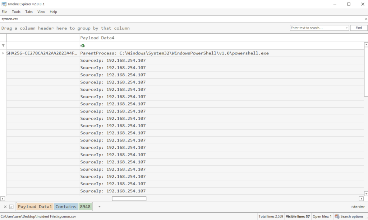The width and height of the screenshot is (368, 220).
Task: Click the vertical scroll down arrow
Action: [x=366, y=194]
